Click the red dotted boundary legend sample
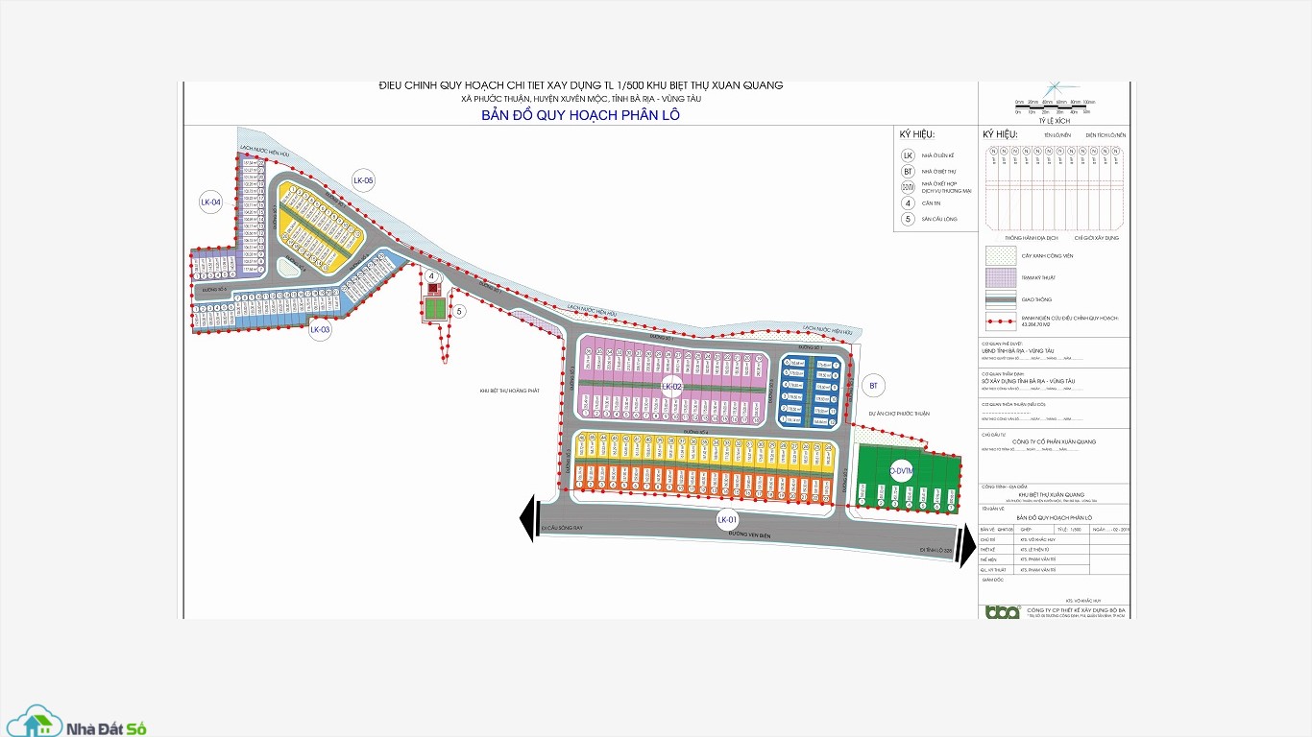 tap(1000, 320)
